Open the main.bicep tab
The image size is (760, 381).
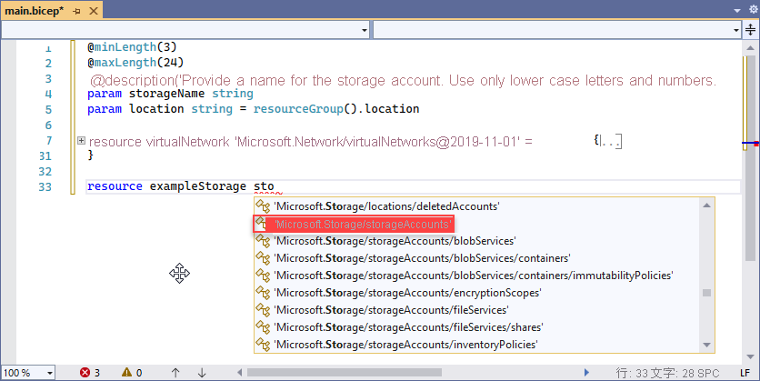34,11
